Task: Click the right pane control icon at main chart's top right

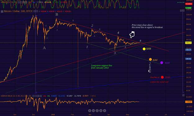Action: (x=183, y=11)
